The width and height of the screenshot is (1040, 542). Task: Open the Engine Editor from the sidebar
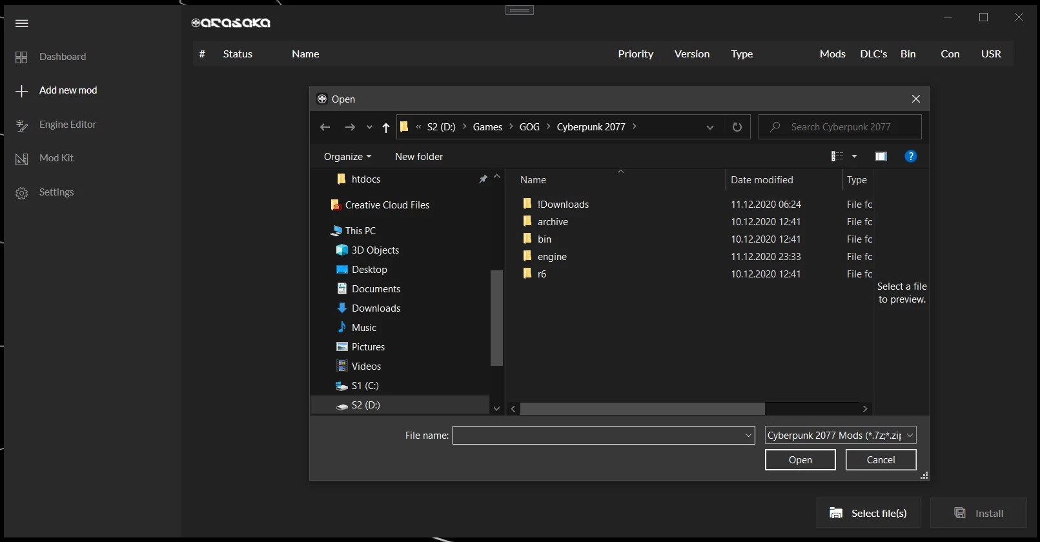(67, 125)
